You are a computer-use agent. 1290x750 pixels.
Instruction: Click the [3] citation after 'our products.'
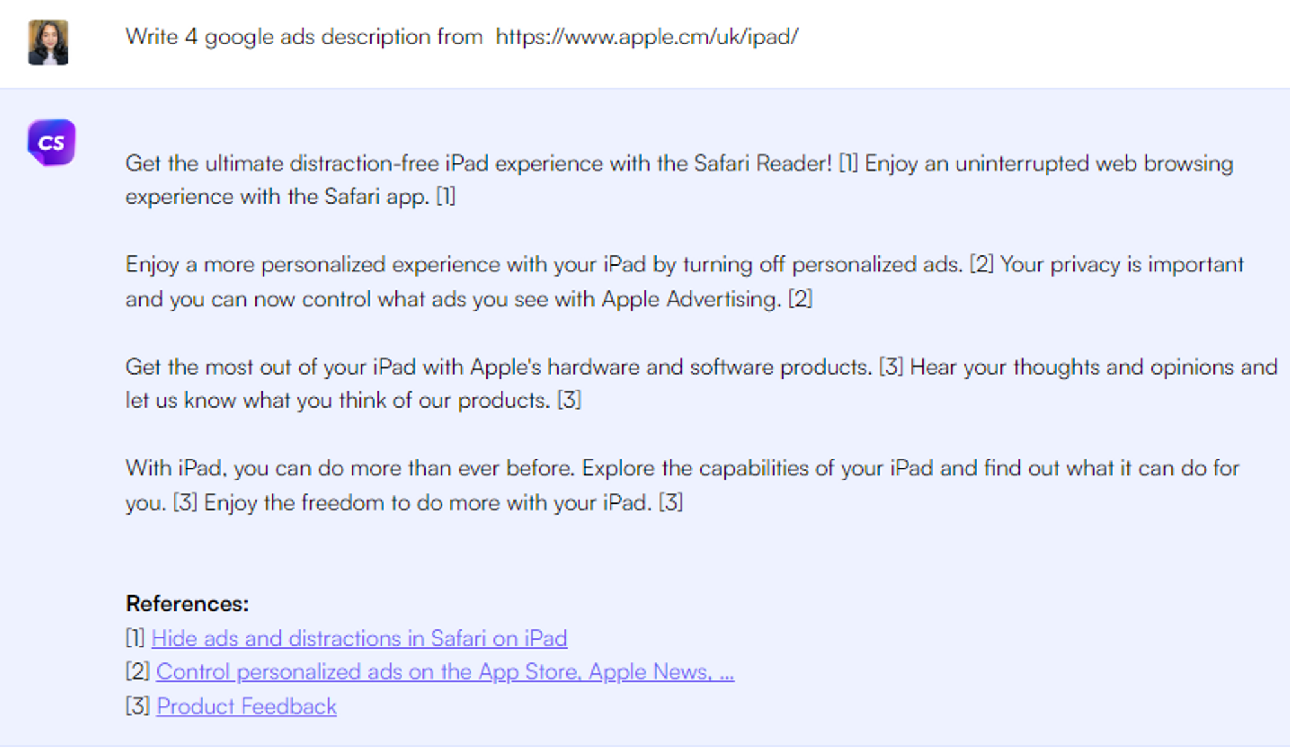tap(569, 400)
